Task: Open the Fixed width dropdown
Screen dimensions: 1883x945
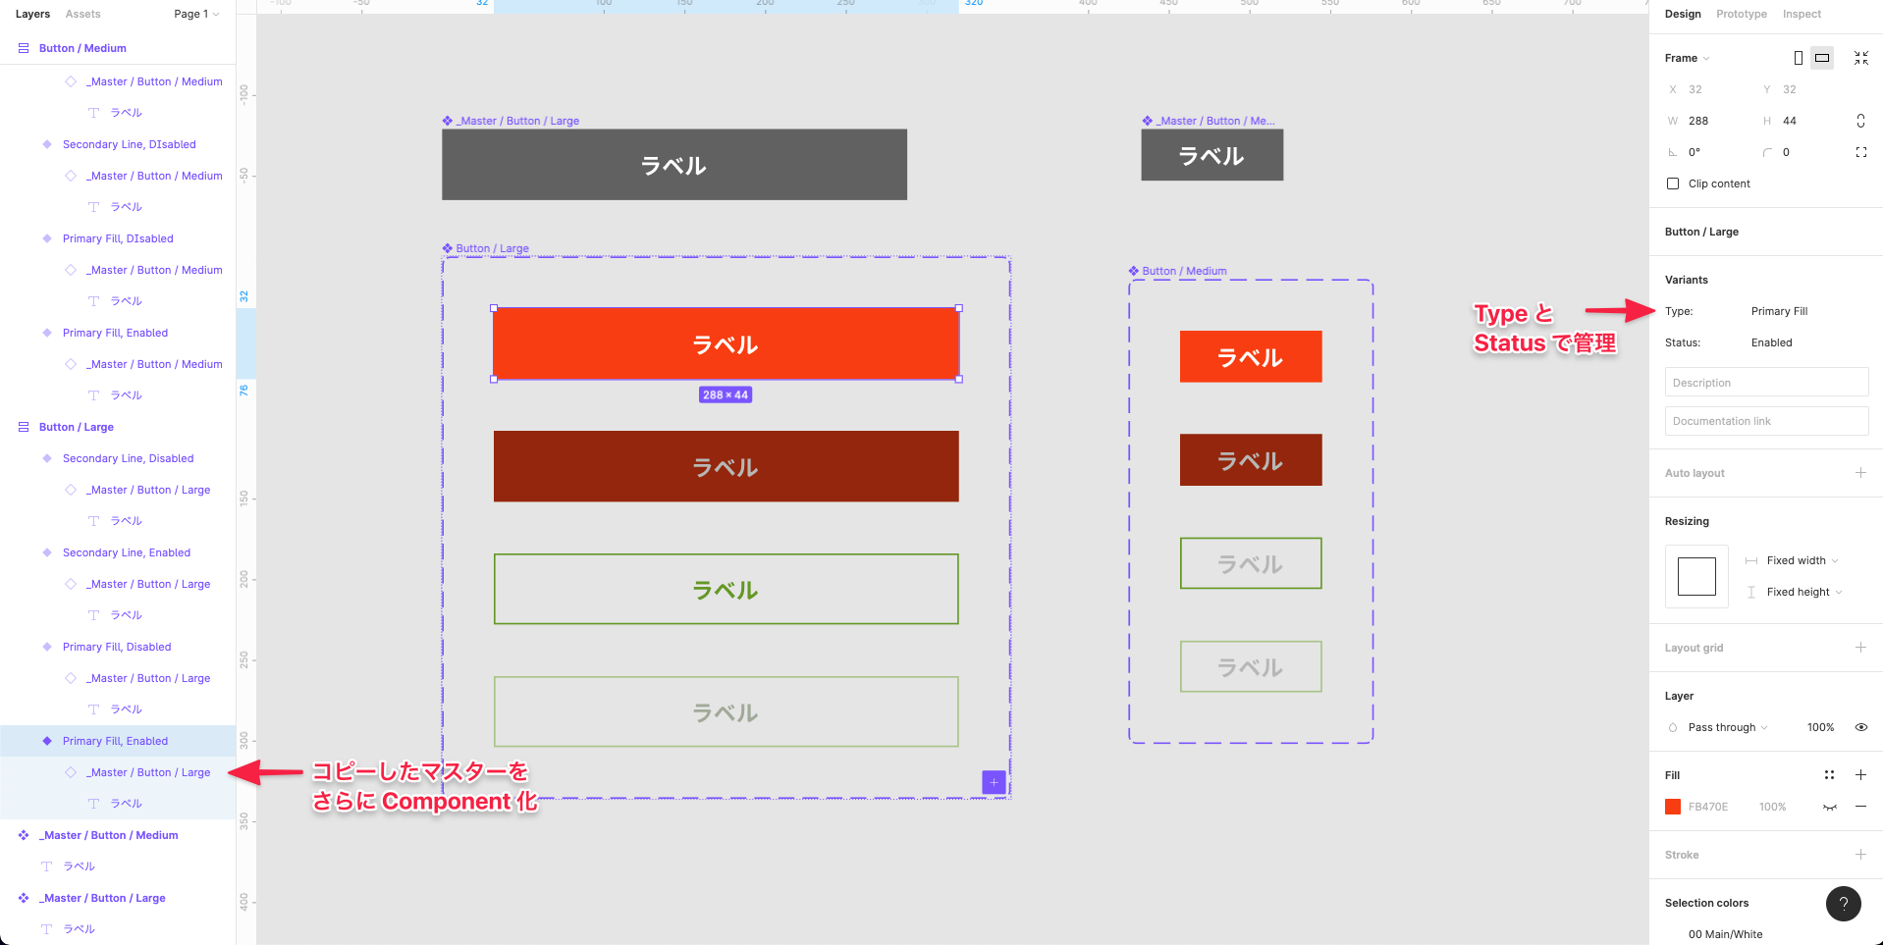Action: click(1802, 560)
